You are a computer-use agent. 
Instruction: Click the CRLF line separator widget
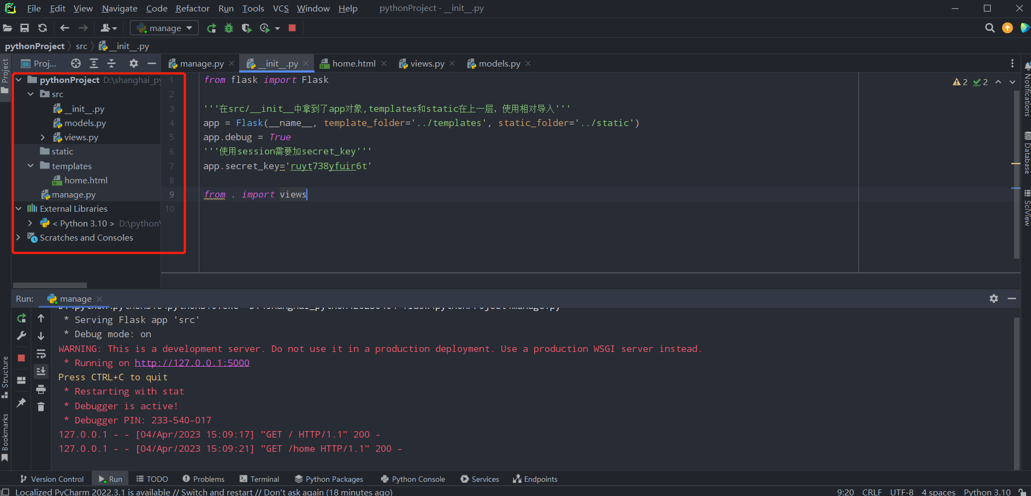pos(872,492)
